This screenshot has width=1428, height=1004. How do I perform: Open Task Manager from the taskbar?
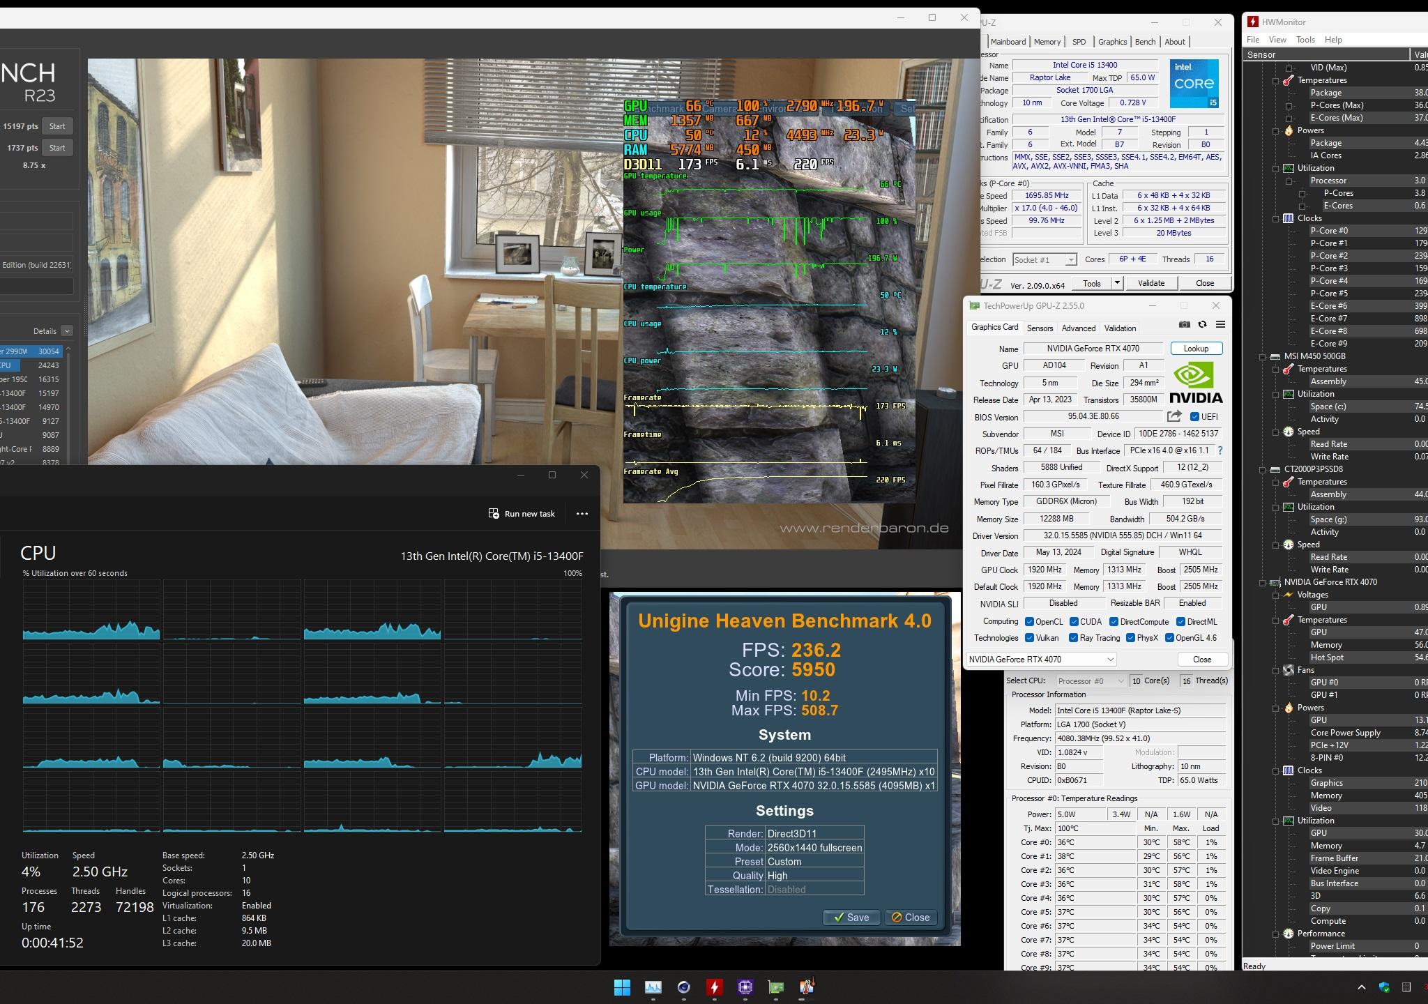click(653, 987)
